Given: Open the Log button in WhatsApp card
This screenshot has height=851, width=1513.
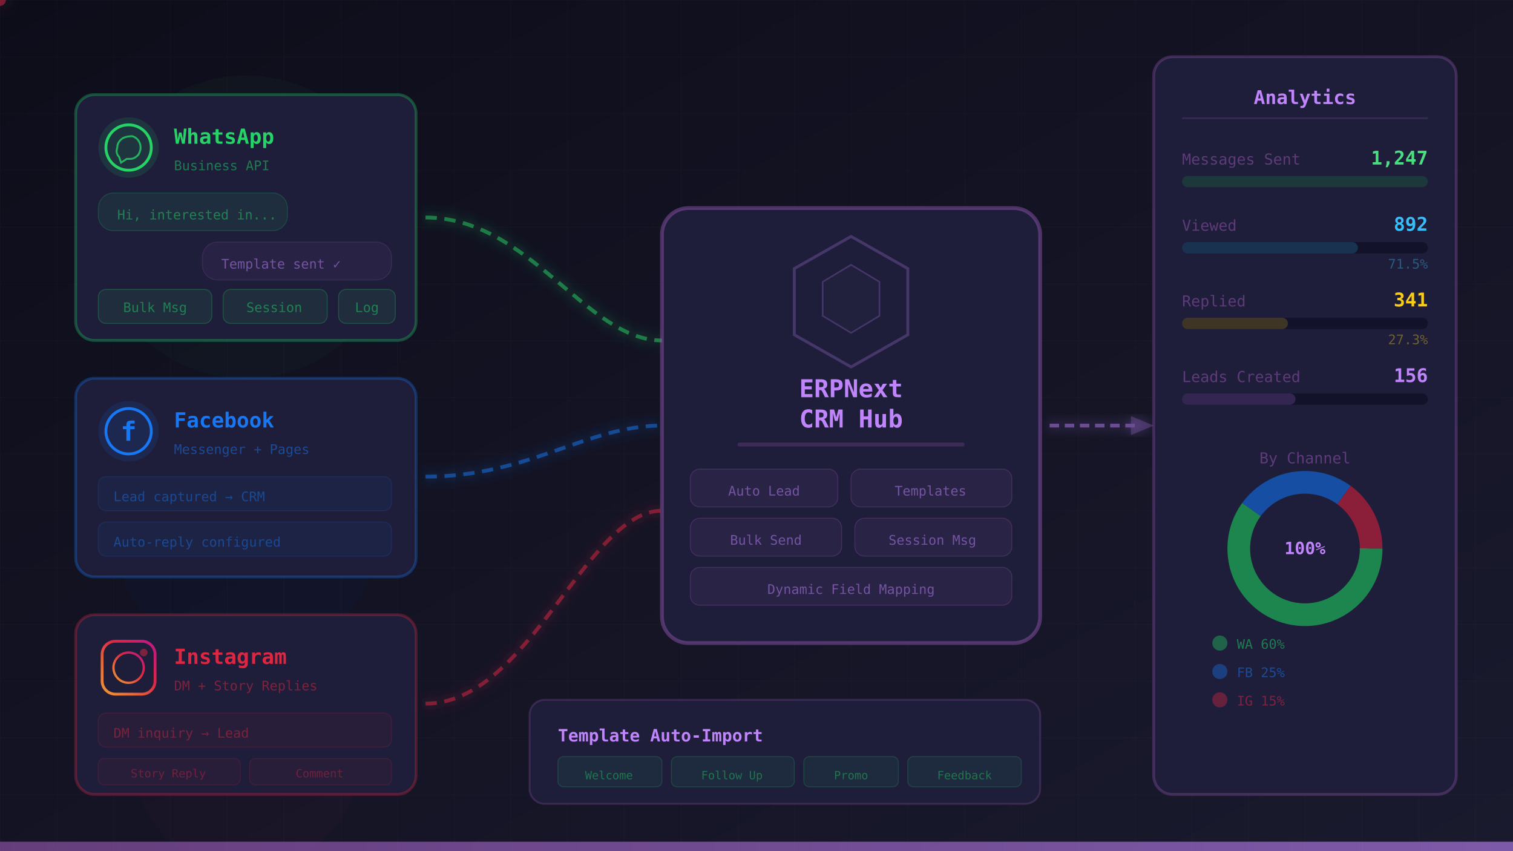Looking at the screenshot, I should 367,307.
